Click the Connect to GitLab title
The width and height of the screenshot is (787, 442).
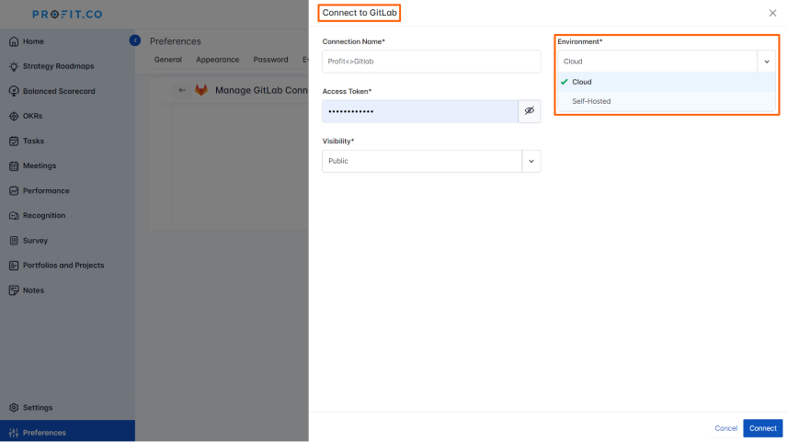point(359,13)
